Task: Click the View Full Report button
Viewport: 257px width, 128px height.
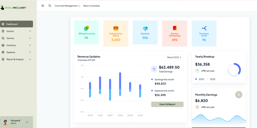Action: [x=167, y=104]
